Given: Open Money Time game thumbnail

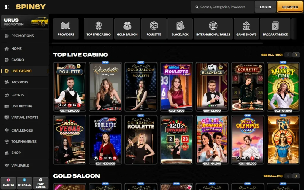Looking at the screenshot, I should 283,87.
